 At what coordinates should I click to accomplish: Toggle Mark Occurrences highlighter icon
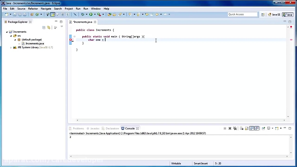click(53, 15)
